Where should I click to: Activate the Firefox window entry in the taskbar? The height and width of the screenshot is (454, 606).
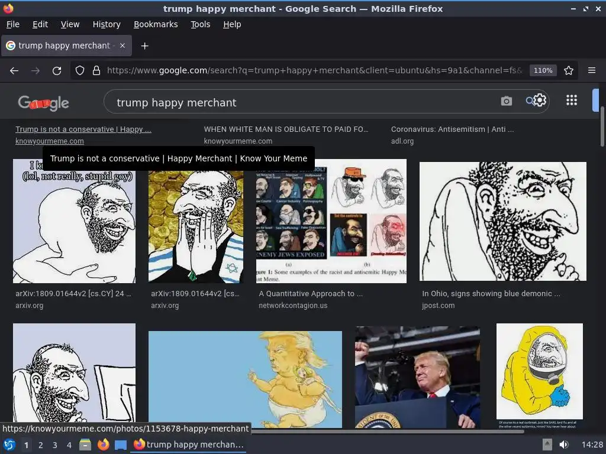189,445
